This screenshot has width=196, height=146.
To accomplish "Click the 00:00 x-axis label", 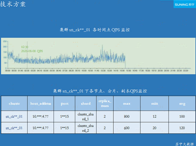I will point(8,71).
